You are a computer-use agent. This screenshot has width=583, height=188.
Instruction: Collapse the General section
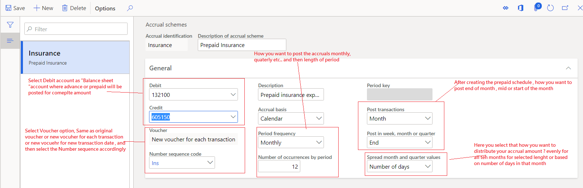click(x=568, y=68)
